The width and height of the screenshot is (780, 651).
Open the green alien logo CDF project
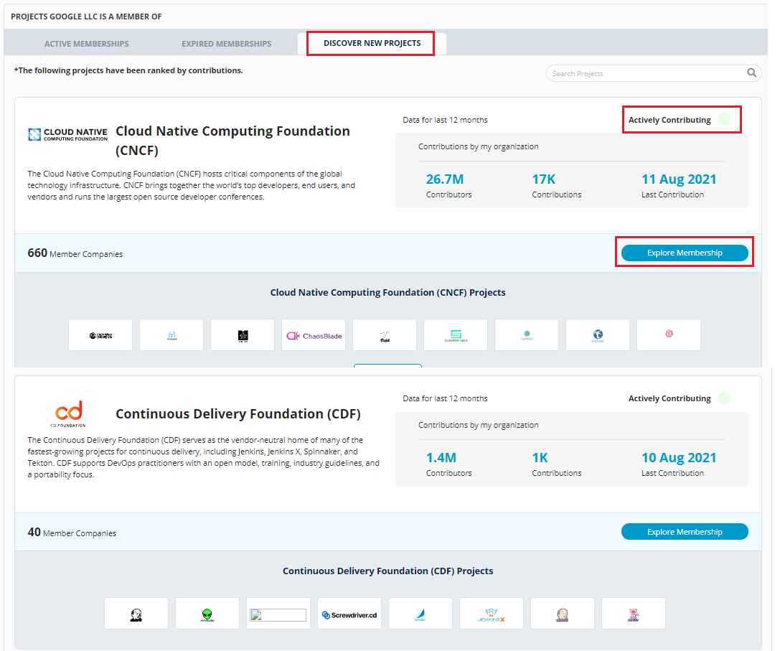coord(207,614)
